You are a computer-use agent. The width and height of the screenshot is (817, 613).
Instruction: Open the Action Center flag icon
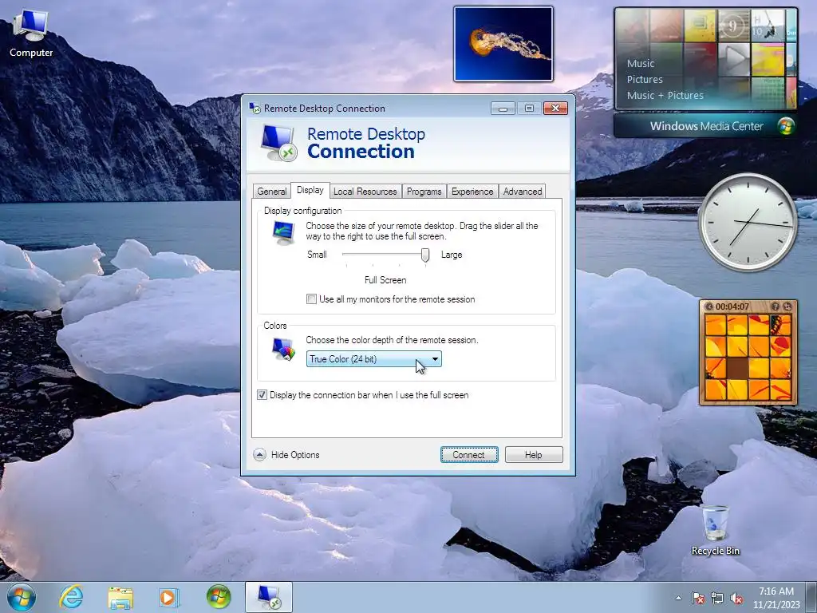pyautogui.click(x=698, y=598)
